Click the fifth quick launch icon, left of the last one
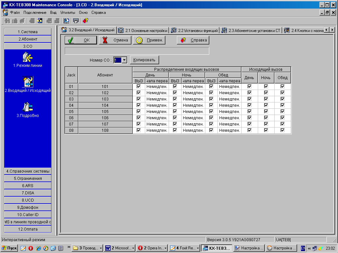This screenshot has height=253, width=338. pos(53,248)
